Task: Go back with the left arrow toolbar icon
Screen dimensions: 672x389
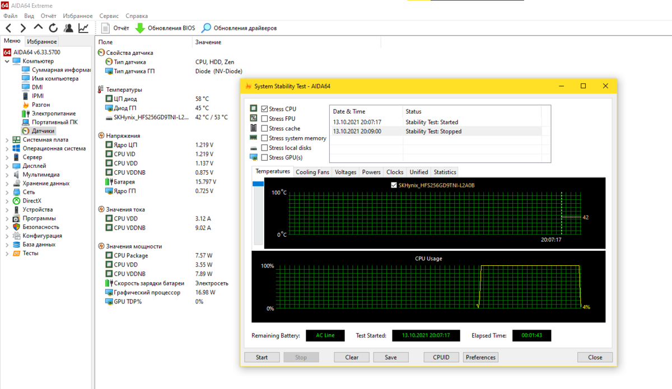Action: (8, 27)
